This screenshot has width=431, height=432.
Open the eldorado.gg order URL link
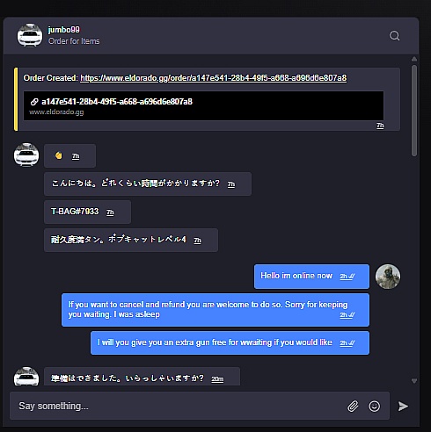point(213,78)
